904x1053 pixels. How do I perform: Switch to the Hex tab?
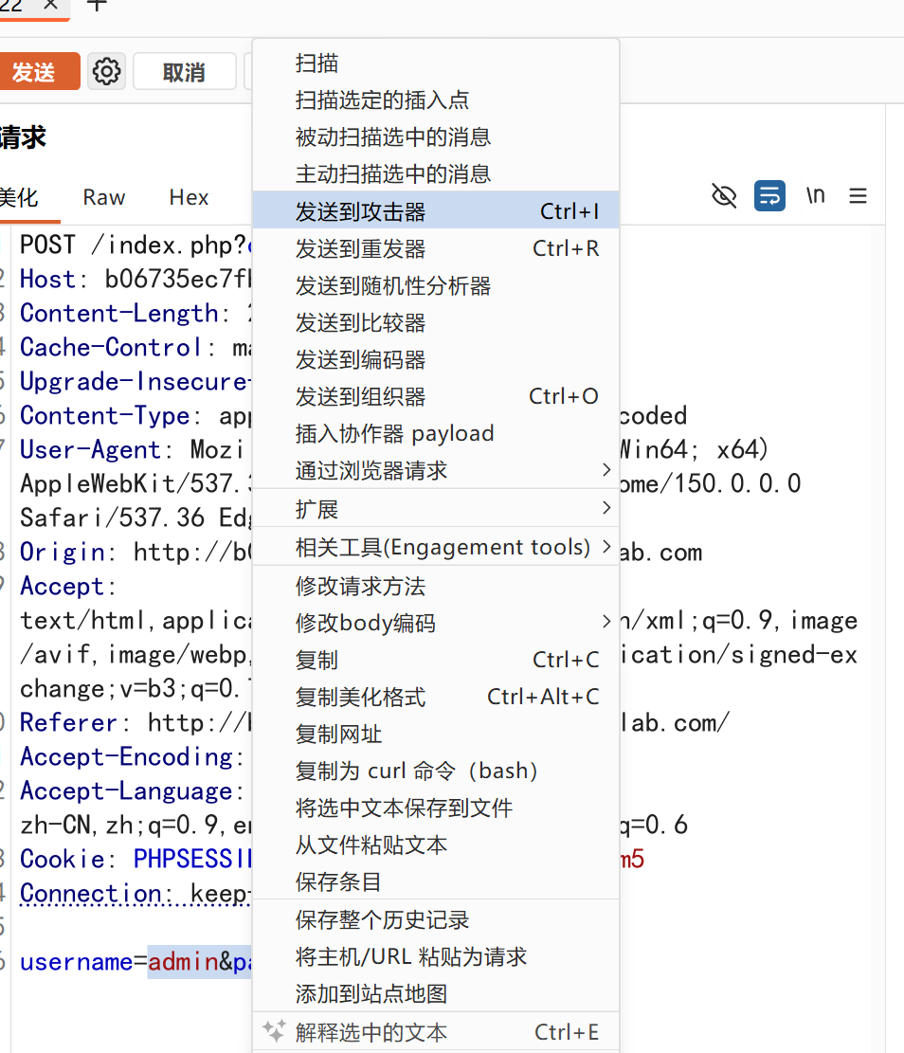[x=189, y=197]
